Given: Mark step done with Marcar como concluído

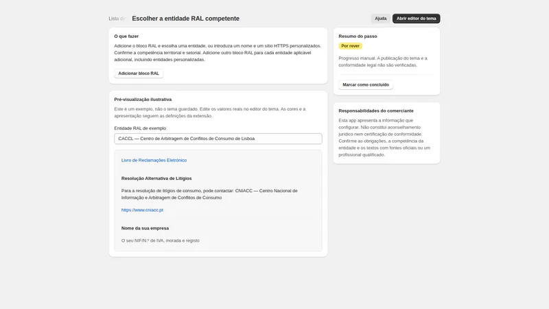Looking at the screenshot, I should coord(366,84).
